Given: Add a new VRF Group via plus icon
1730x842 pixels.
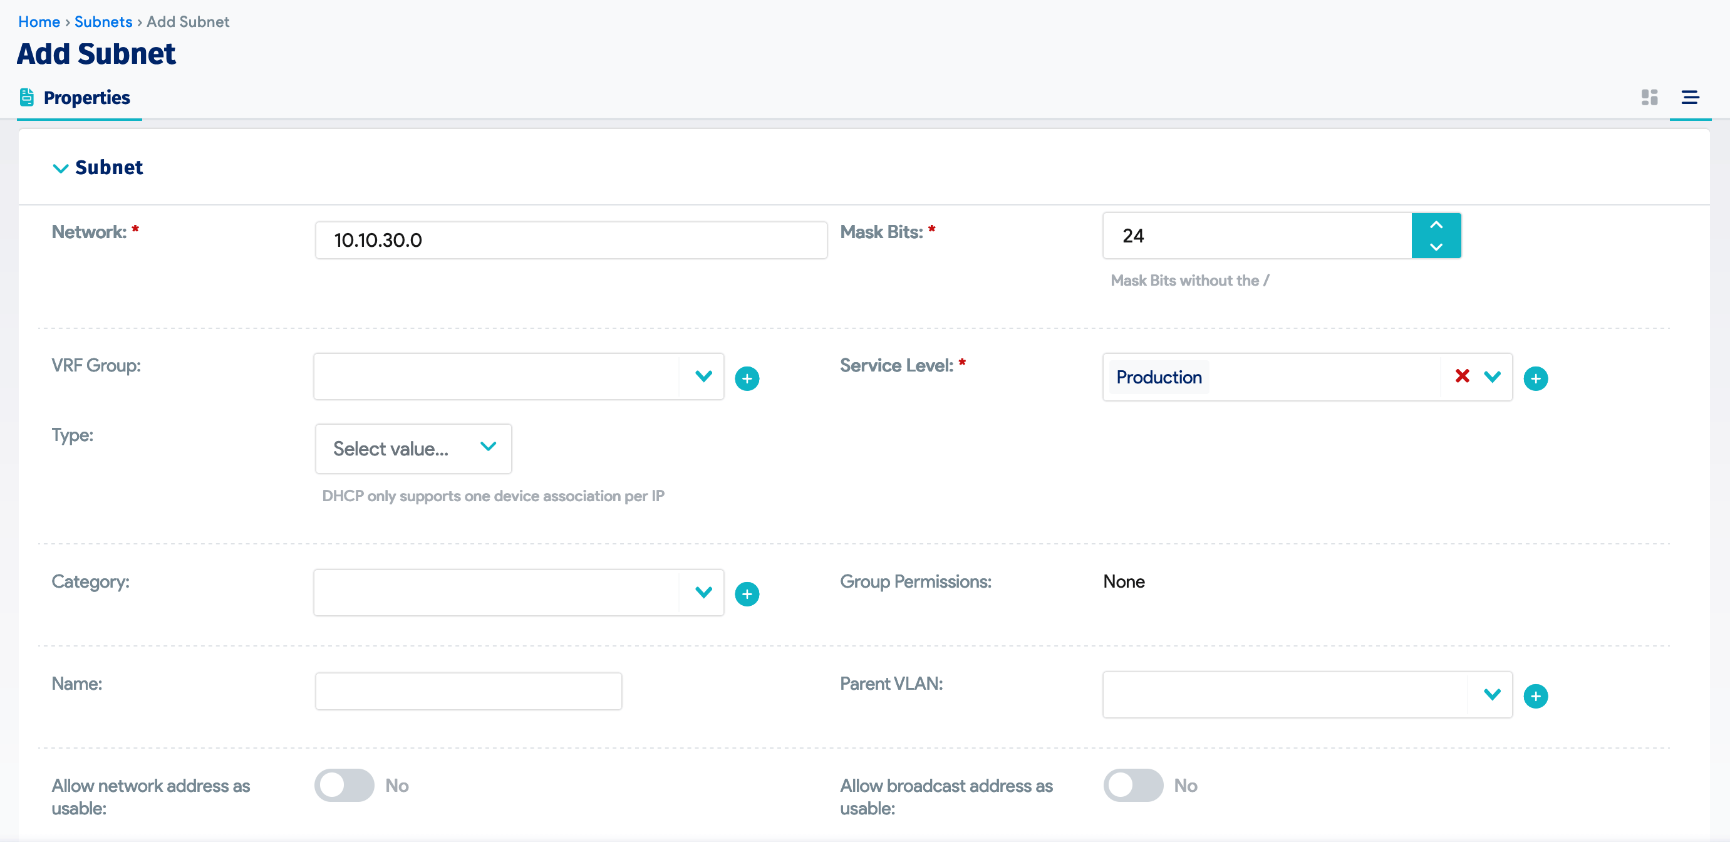Looking at the screenshot, I should point(747,378).
